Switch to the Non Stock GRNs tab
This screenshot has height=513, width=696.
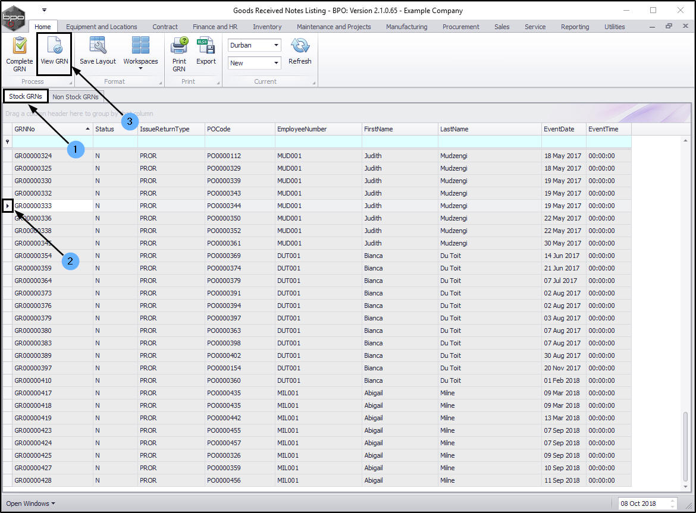[x=76, y=97]
